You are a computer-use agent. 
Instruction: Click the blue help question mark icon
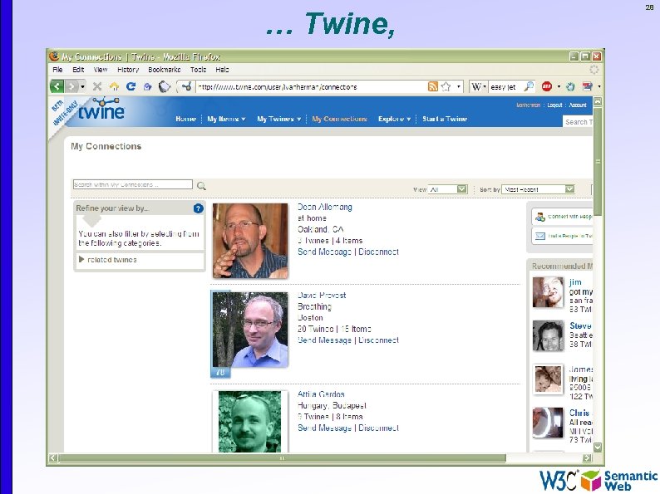point(199,208)
